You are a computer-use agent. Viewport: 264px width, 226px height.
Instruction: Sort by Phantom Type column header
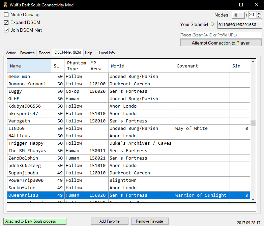(76, 66)
